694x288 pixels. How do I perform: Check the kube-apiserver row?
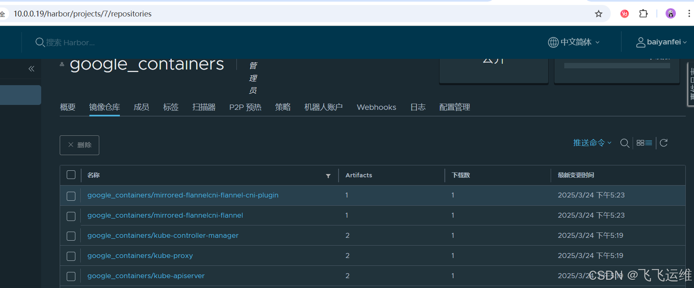pyautogui.click(x=71, y=276)
